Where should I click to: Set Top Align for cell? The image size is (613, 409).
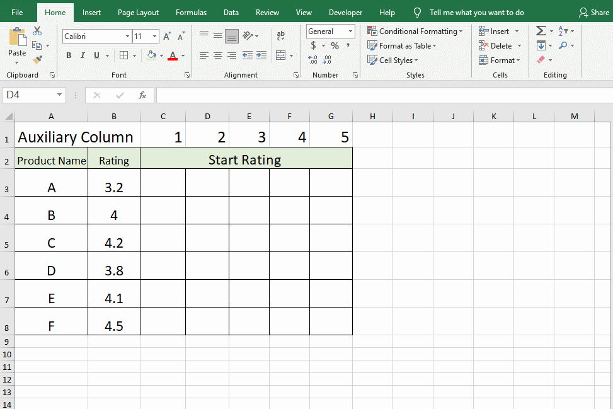[x=203, y=35]
